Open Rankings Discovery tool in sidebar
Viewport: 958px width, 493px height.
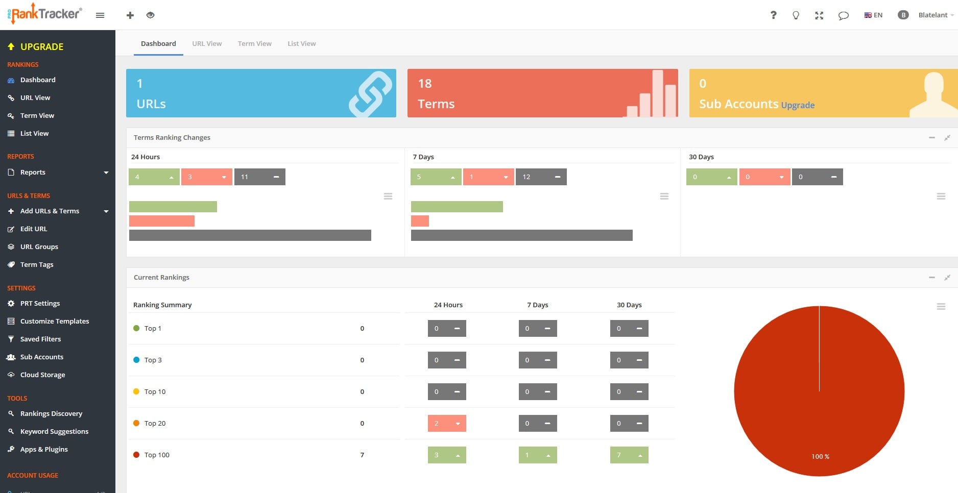click(x=51, y=414)
